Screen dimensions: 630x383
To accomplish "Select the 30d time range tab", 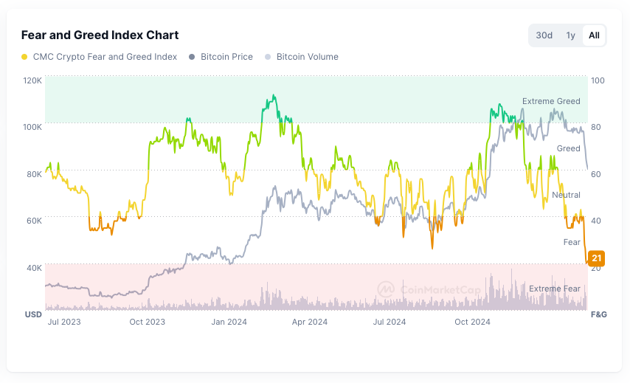I will coord(544,35).
